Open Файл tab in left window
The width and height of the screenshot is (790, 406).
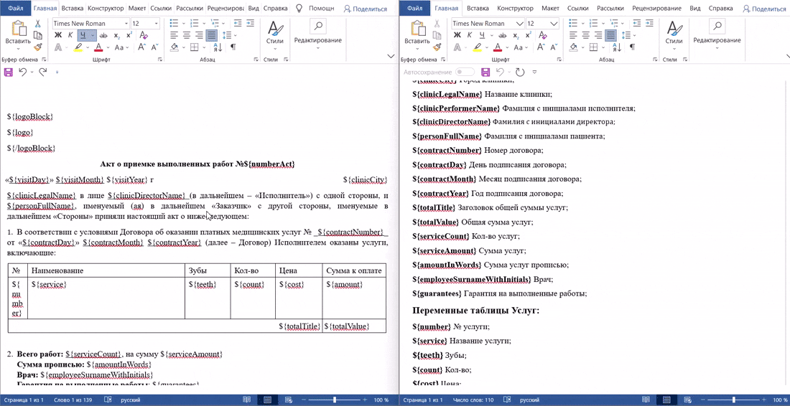click(16, 9)
